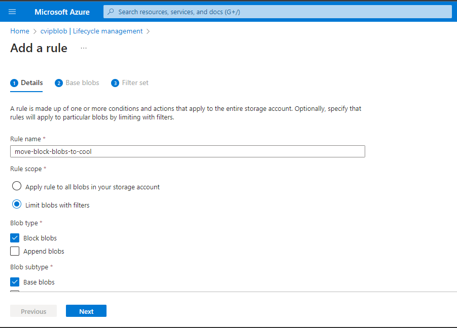Go to Home breadcrumb link
This screenshot has height=328, width=457.
click(x=20, y=31)
